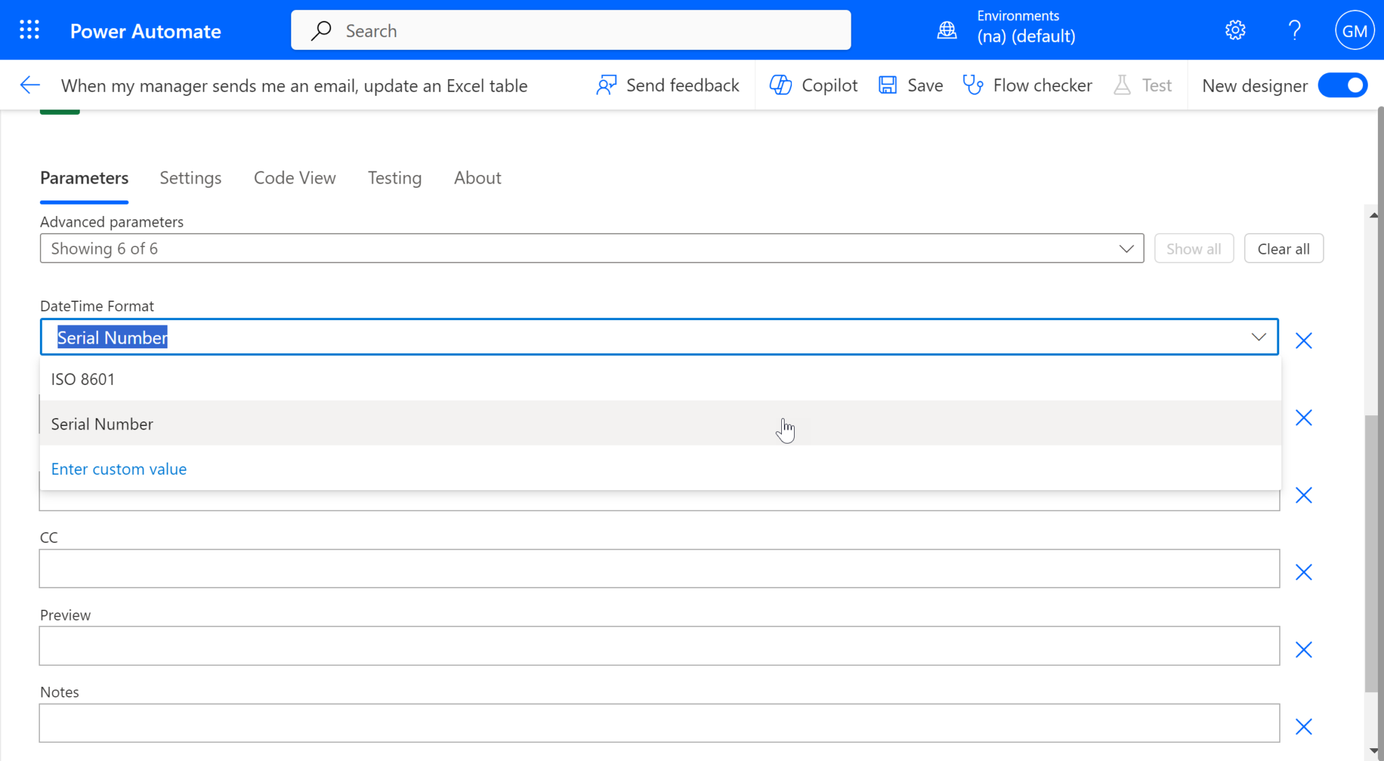Click the Clear all button
This screenshot has height=761, width=1384.
click(1283, 248)
